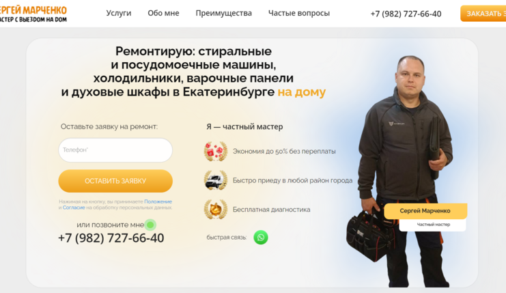Viewport: 506px width, 293px height.
Task: Click the Частный мастер caption label
Action: 433,225
